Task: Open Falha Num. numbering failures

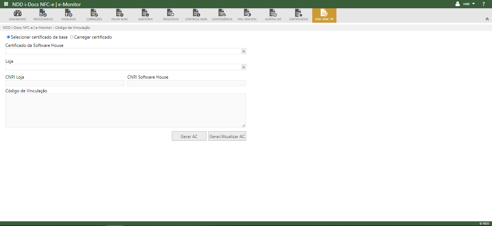Action: 120,15
